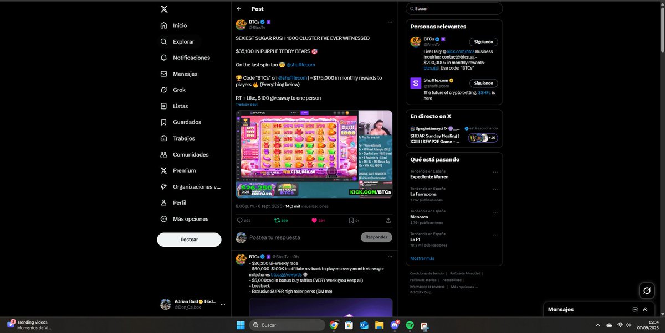Open the three-dot menu on the BTCs post

click(x=390, y=22)
